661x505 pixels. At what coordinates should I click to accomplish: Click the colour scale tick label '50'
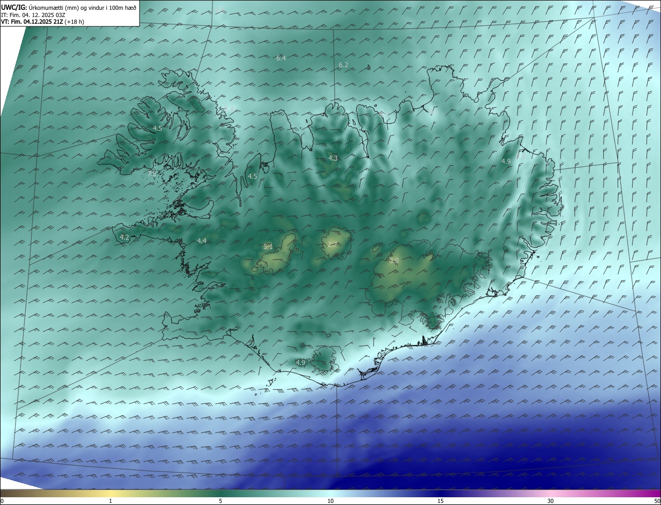coord(657,501)
